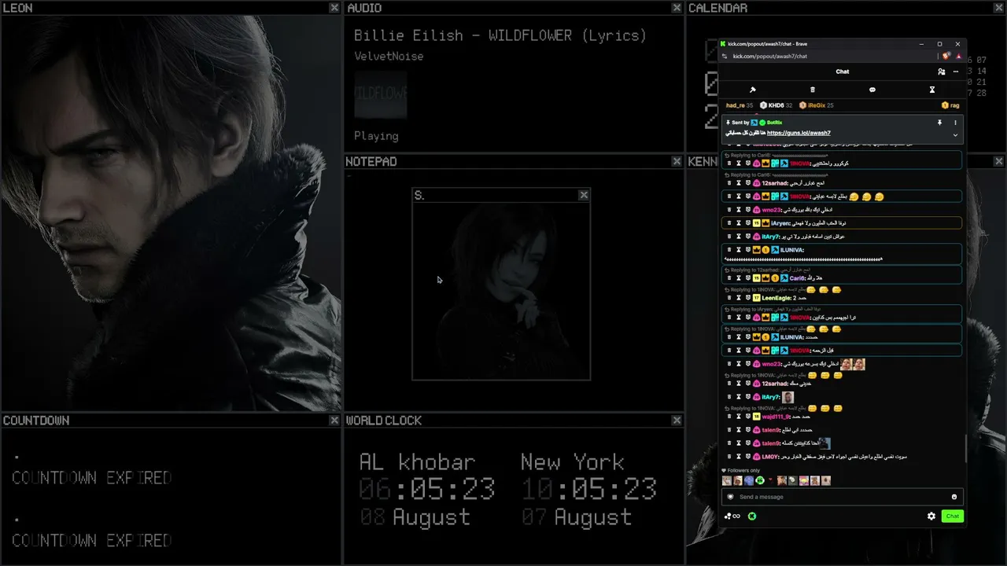
Task: Click the green Kick logo icon
Action: pos(752,516)
